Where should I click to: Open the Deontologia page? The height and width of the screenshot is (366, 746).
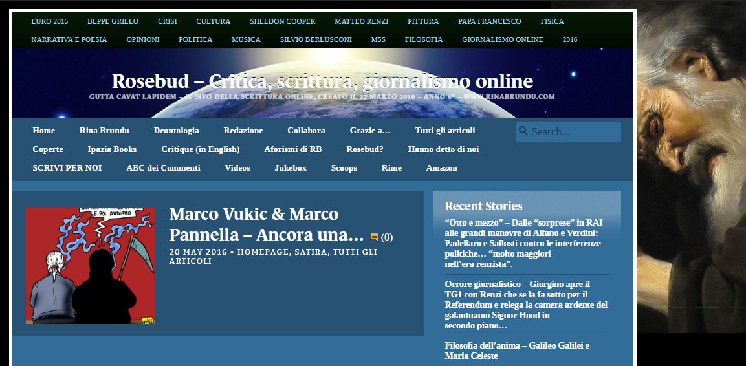tap(177, 130)
